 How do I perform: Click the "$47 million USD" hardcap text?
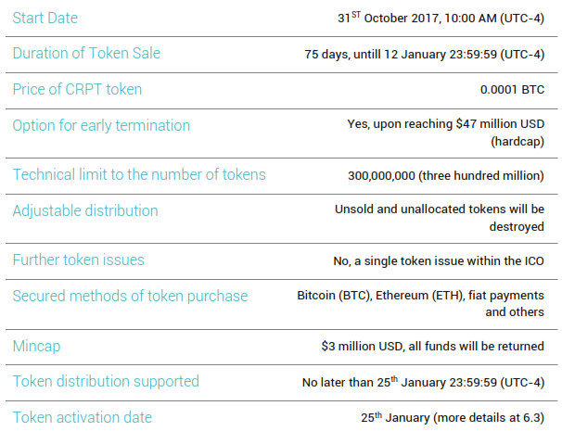(500, 126)
